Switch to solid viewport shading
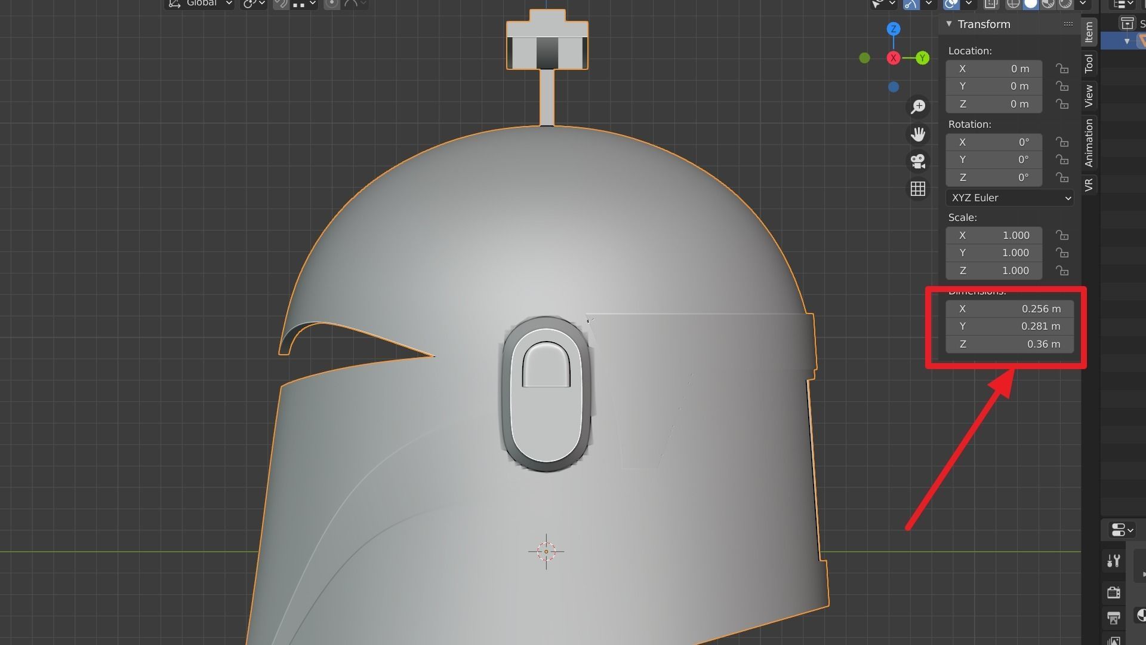The image size is (1146, 645). 1031,4
